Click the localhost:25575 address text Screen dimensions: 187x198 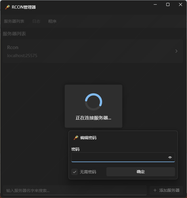(x=22, y=56)
